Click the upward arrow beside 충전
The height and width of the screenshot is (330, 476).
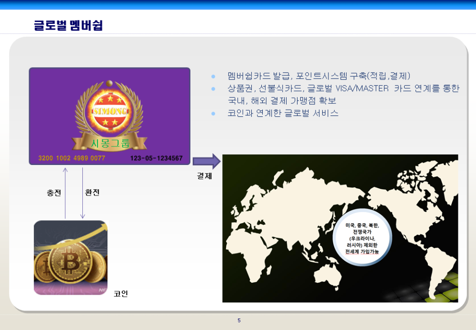pyautogui.click(x=65, y=193)
